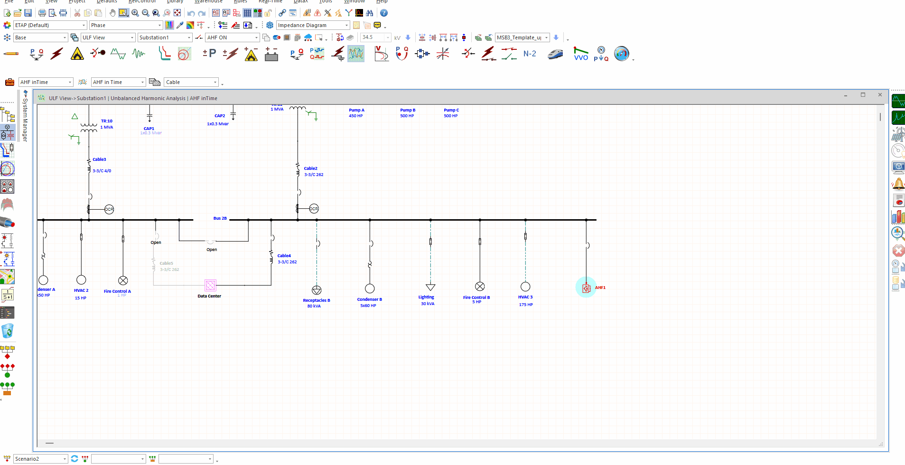Open the Tools menu
The image size is (905, 465).
tap(325, 1)
